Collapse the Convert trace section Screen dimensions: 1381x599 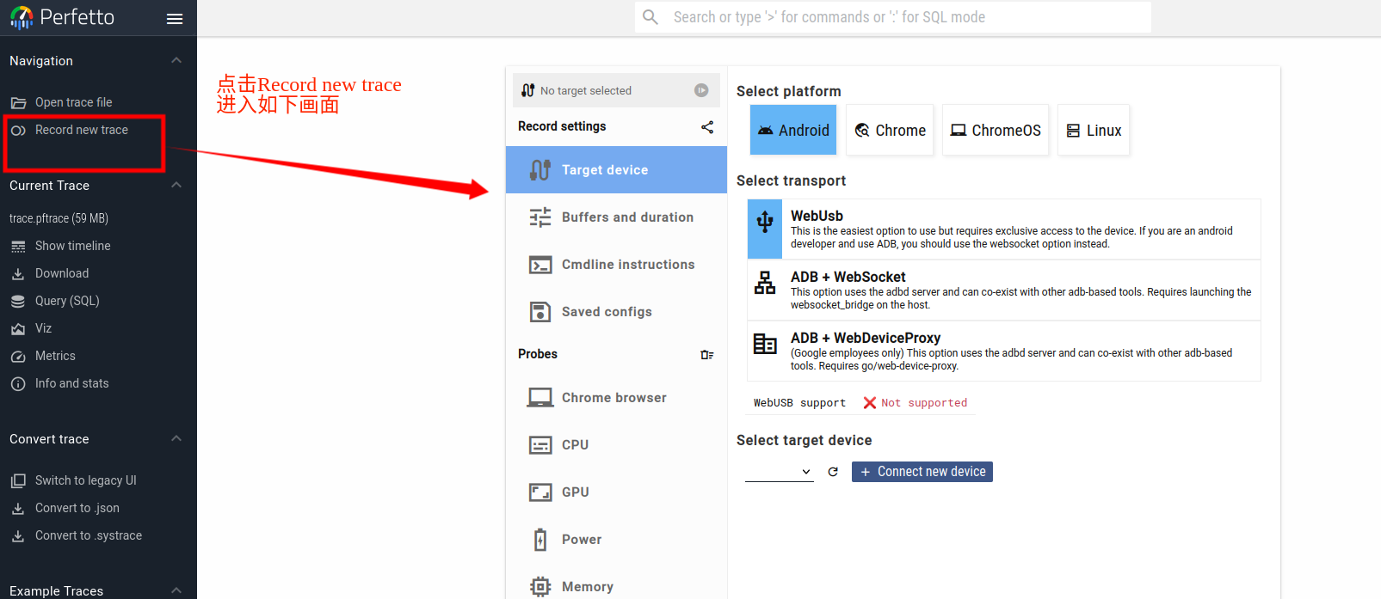coord(176,438)
